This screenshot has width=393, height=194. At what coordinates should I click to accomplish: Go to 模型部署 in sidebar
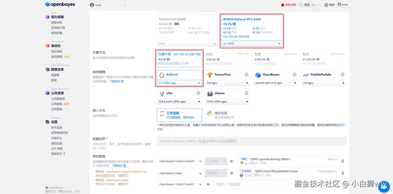pos(56,33)
